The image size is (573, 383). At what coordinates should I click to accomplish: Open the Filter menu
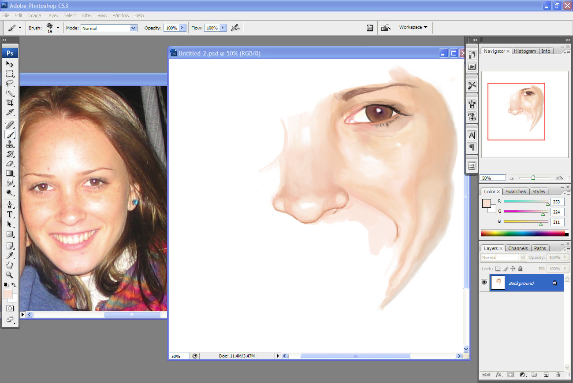(87, 15)
